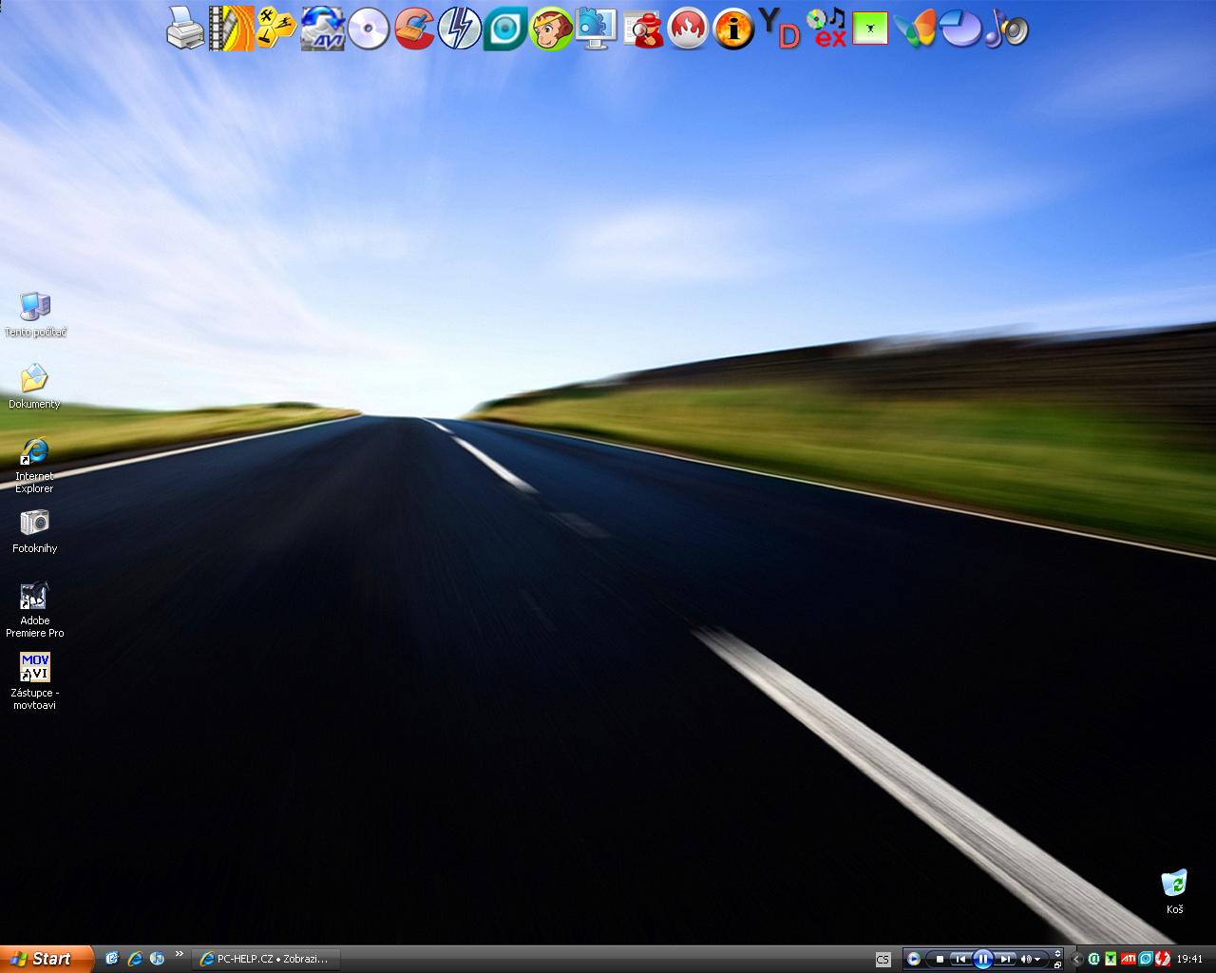
Task: Open Daemon Tools lightning icon in dock
Action: click(x=460, y=28)
